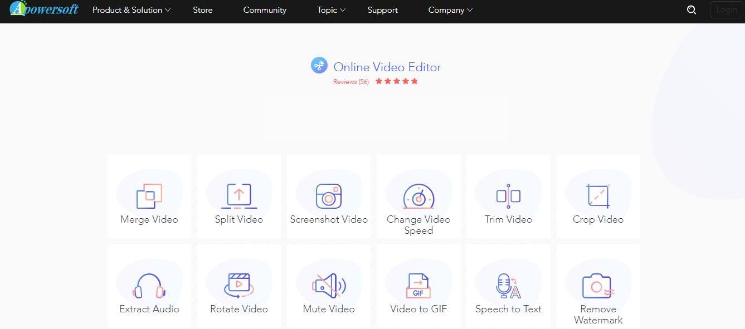745x329 pixels.
Task: Click the Apowersoft logo
Action: click(x=44, y=9)
